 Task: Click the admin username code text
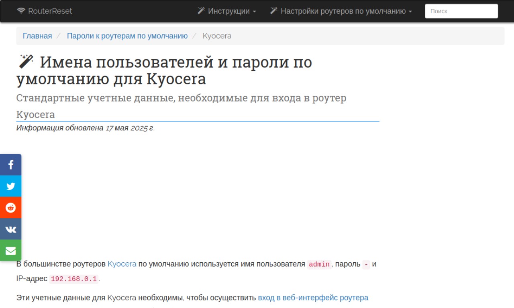(x=319, y=264)
